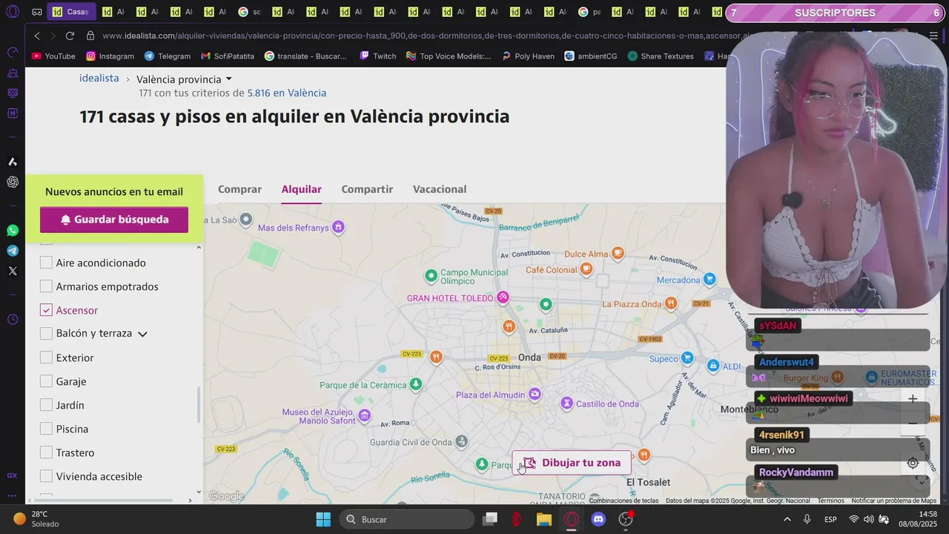
Task: Open the Twitch-style purple M sidebar icon
Action: 13,113
